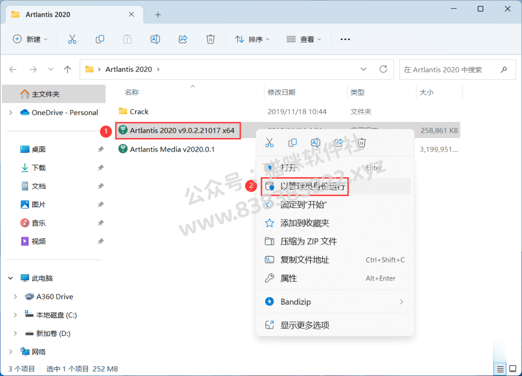Unpin 图片 from quick access
Screen dimensions: 522x376
point(101,205)
